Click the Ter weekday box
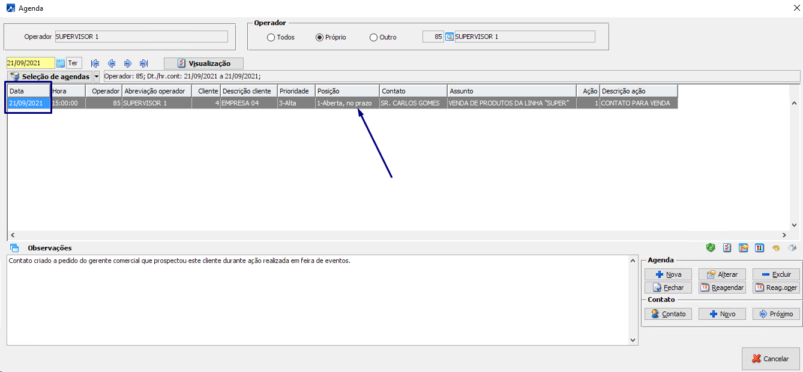The height and width of the screenshot is (372, 803). click(74, 63)
